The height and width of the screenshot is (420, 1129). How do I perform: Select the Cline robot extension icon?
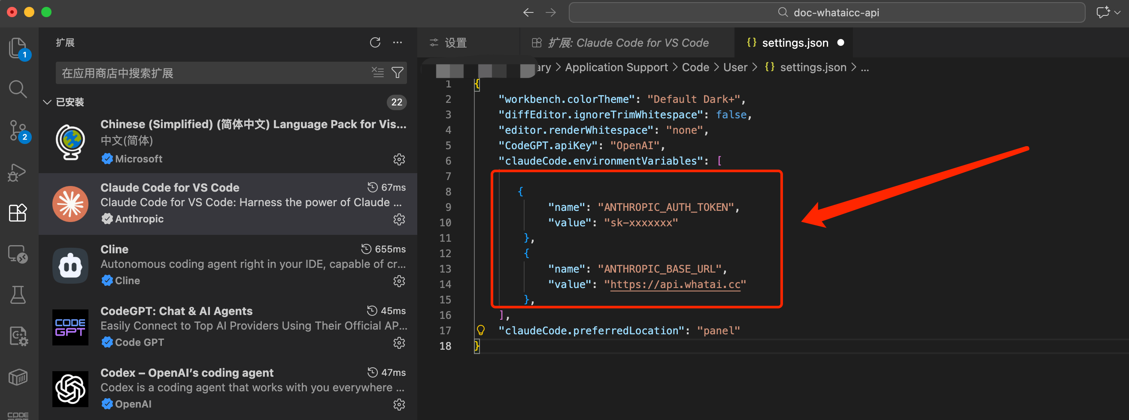tap(70, 266)
